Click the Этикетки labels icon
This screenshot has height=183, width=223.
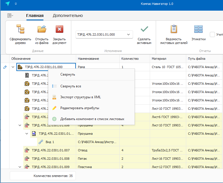coord(198,29)
